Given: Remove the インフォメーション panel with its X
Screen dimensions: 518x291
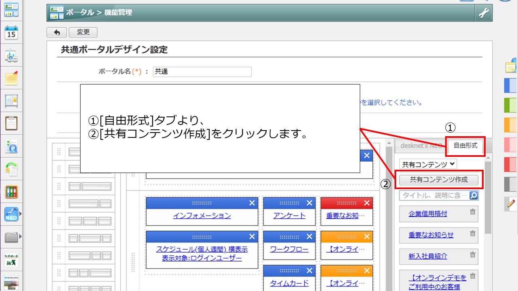Looking at the screenshot, I should coord(252,203).
